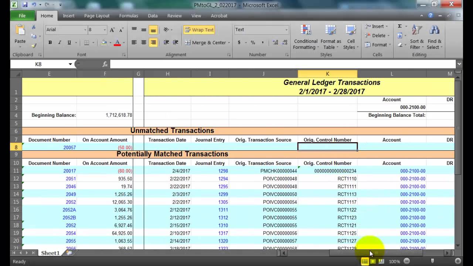This screenshot has height=266, width=473.
Task: Apply percent style format
Action: 253,42
